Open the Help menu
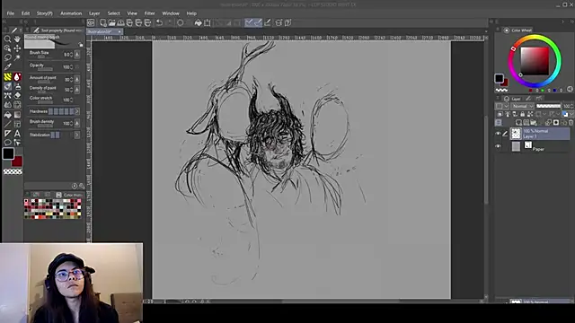Image resolution: width=575 pixels, height=323 pixels. 191,13
